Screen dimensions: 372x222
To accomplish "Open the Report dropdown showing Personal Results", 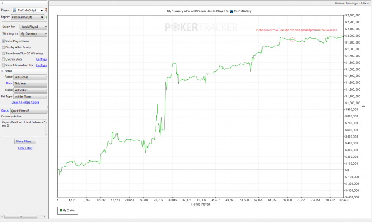I will tap(27, 17).
